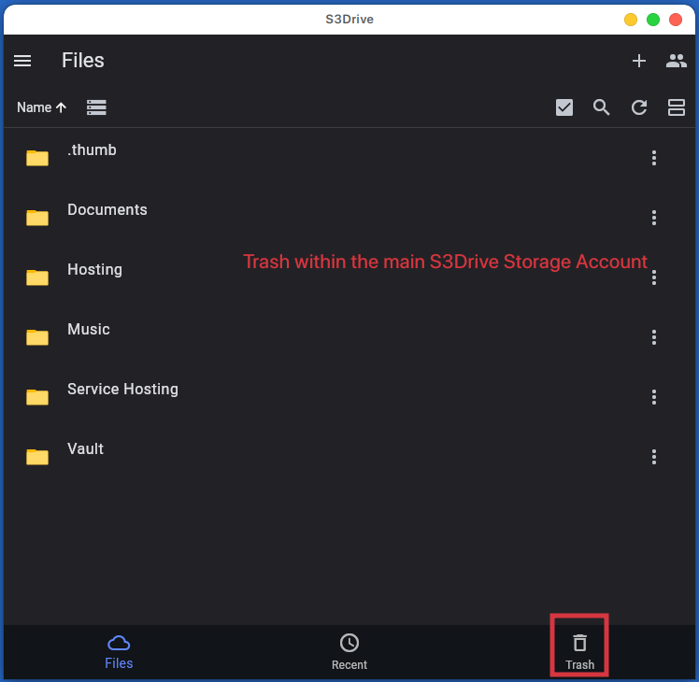Open the Music folder
The width and height of the screenshot is (699, 682).
coord(89,330)
